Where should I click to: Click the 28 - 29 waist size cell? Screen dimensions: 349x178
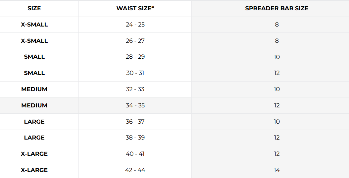[135, 57]
